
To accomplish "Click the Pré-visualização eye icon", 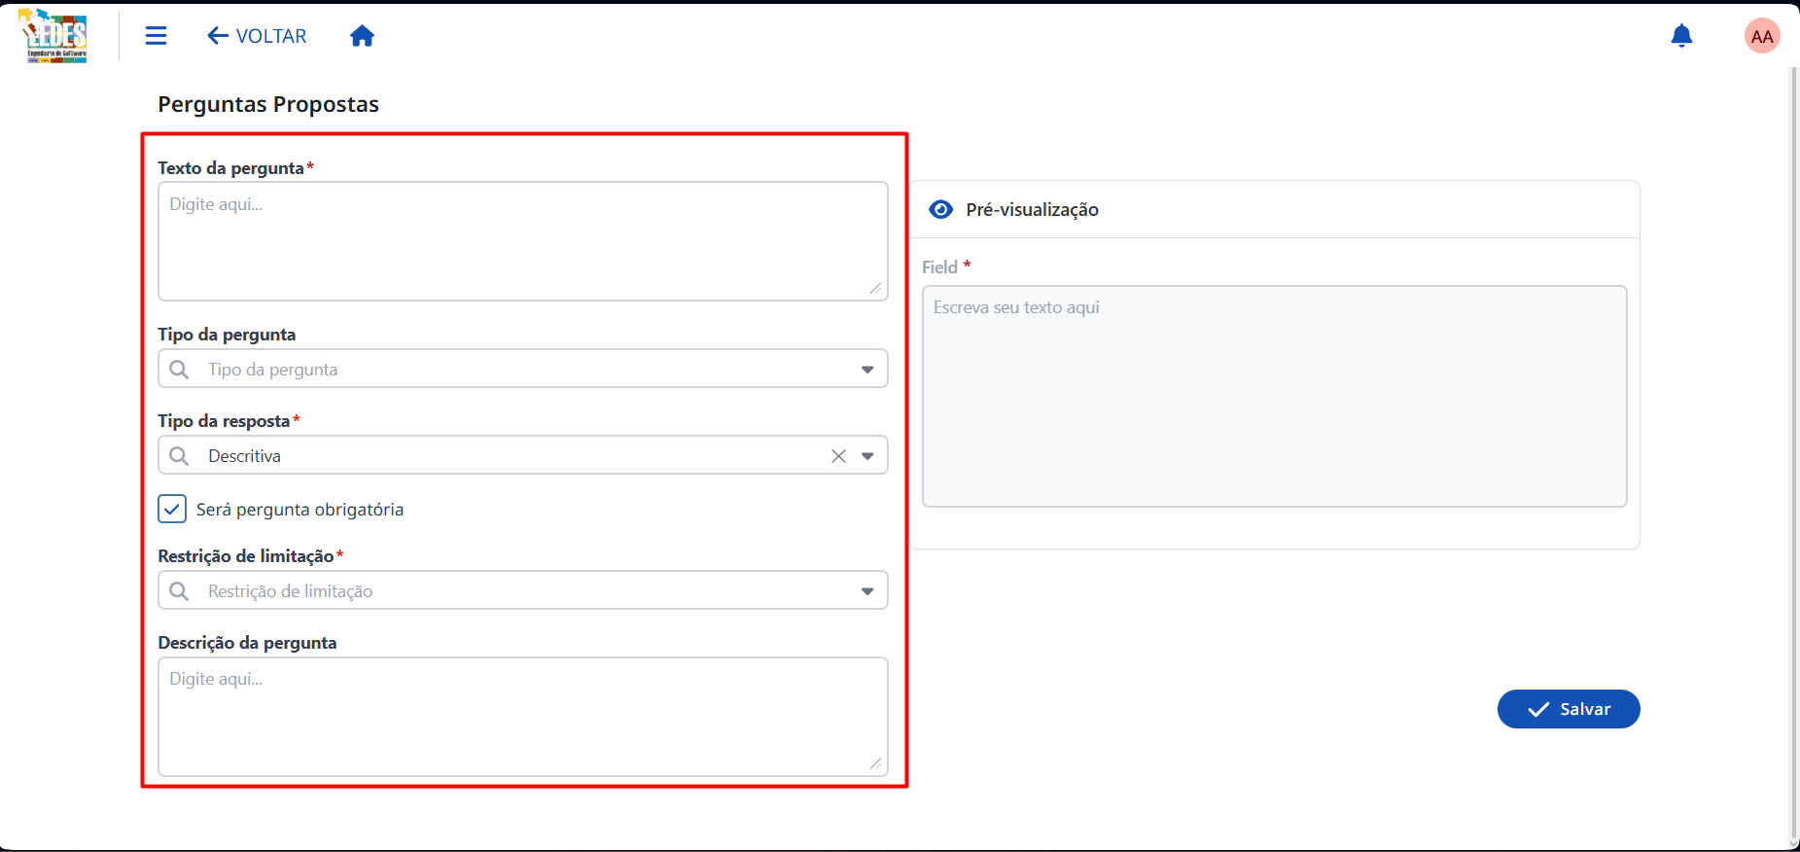I will [x=940, y=209].
